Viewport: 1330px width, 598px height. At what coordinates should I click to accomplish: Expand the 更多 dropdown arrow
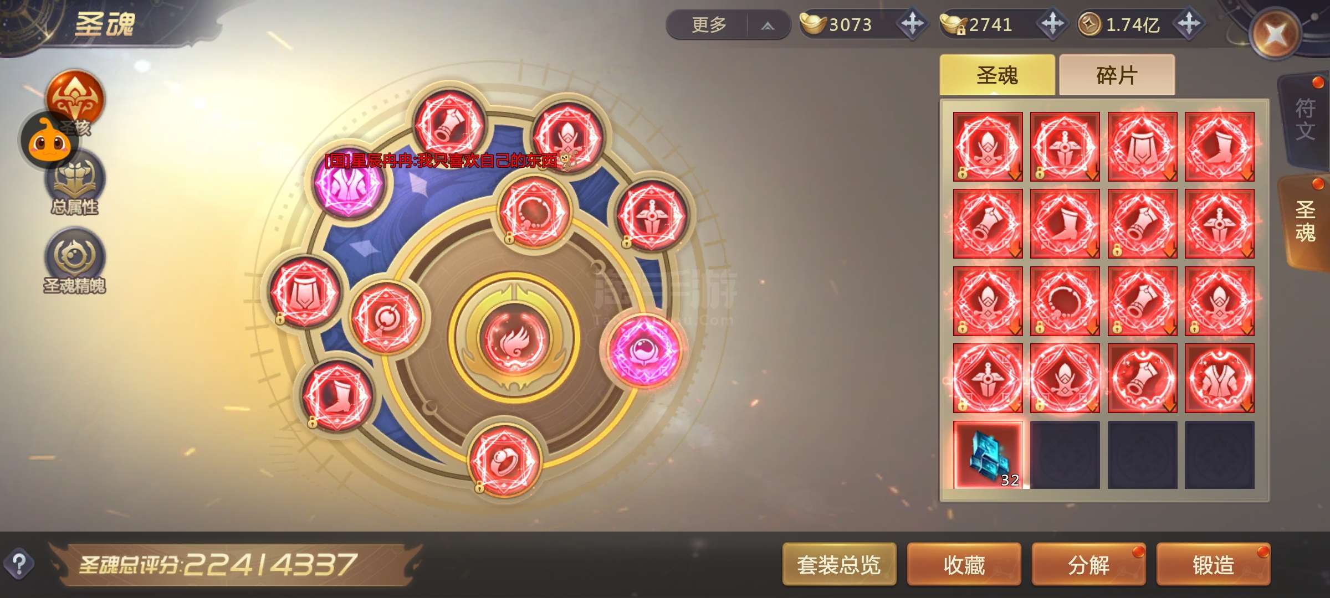[768, 25]
